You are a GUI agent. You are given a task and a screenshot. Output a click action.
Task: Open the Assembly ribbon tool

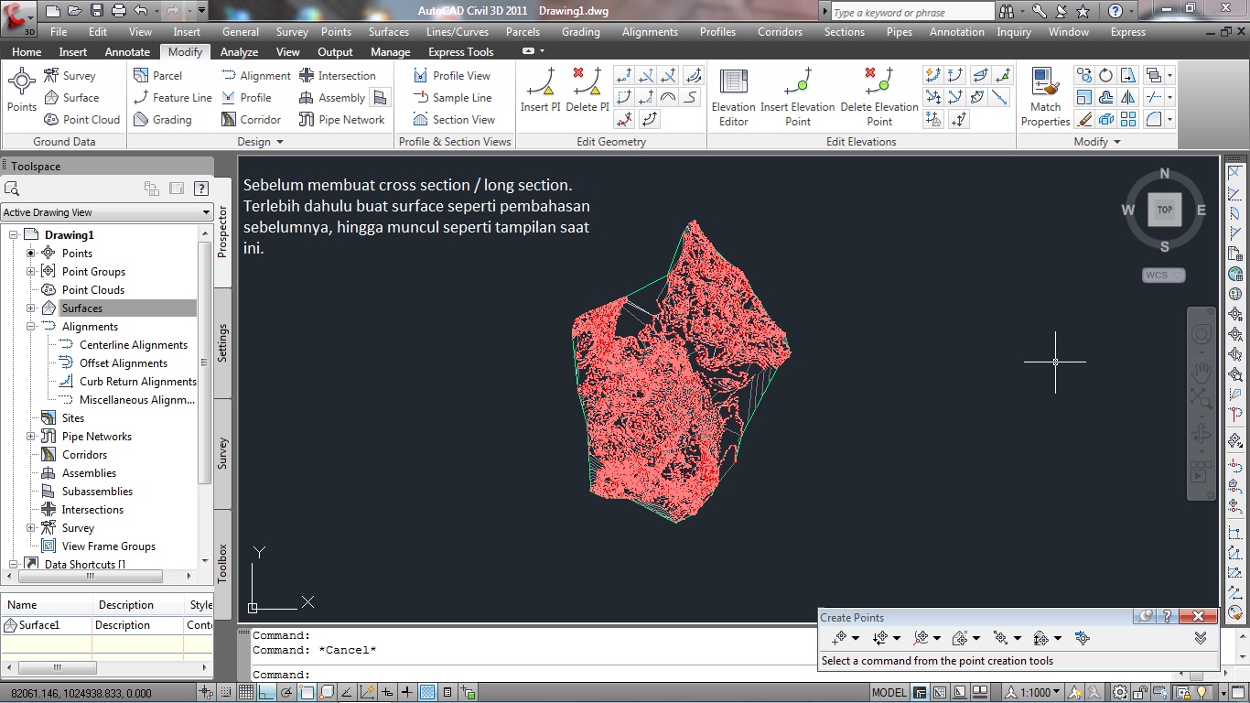click(332, 98)
